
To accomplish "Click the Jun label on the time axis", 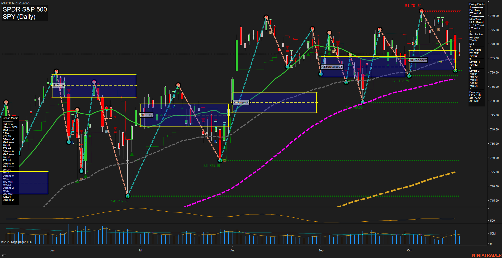I will coord(52,250).
